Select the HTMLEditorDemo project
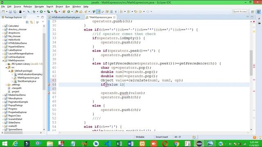Screen dimensions: 262x147 [x=18, y=43]
